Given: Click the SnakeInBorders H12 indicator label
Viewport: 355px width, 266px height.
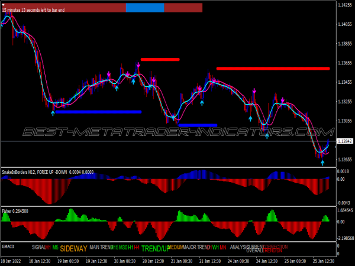Looking at the screenshot, I should tap(47, 172).
